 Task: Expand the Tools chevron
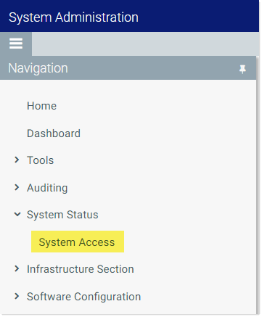[17, 160]
